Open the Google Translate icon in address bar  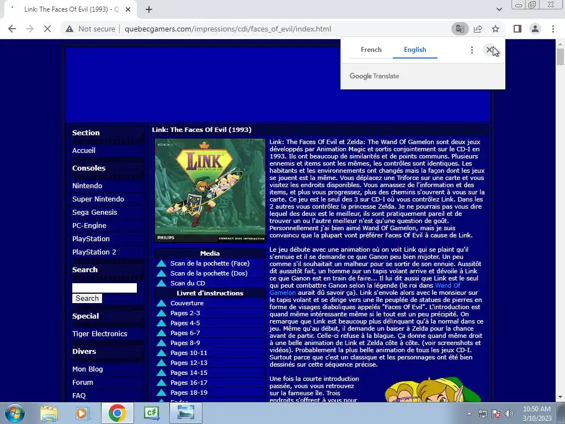pyautogui.click(x=460, y=29)
